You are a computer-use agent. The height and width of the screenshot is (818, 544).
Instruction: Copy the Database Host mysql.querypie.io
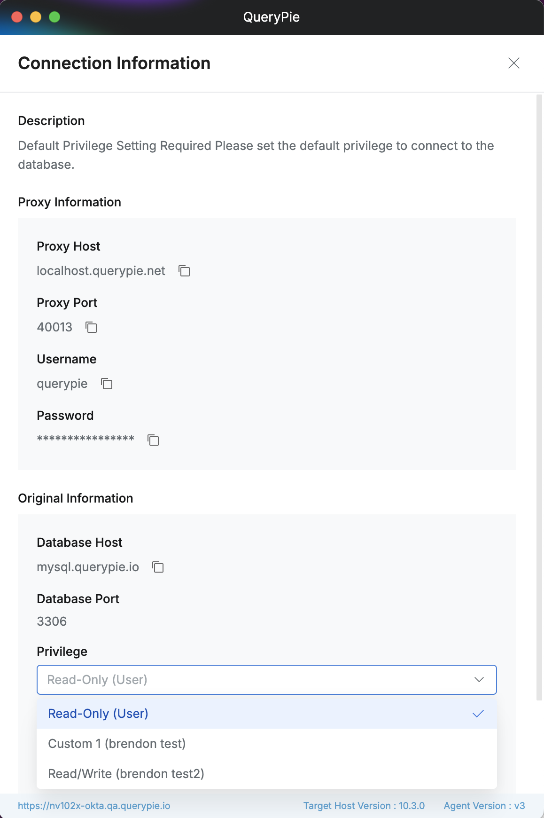click(158, 567)
